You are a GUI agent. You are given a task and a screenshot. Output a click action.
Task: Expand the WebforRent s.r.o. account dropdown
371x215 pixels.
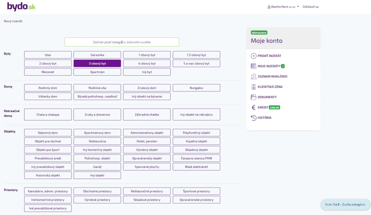point(283,7)
